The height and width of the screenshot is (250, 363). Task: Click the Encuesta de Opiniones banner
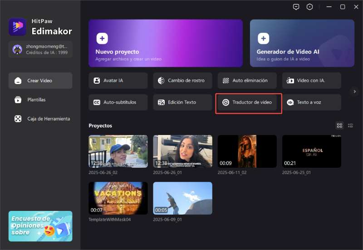[40, 226]
